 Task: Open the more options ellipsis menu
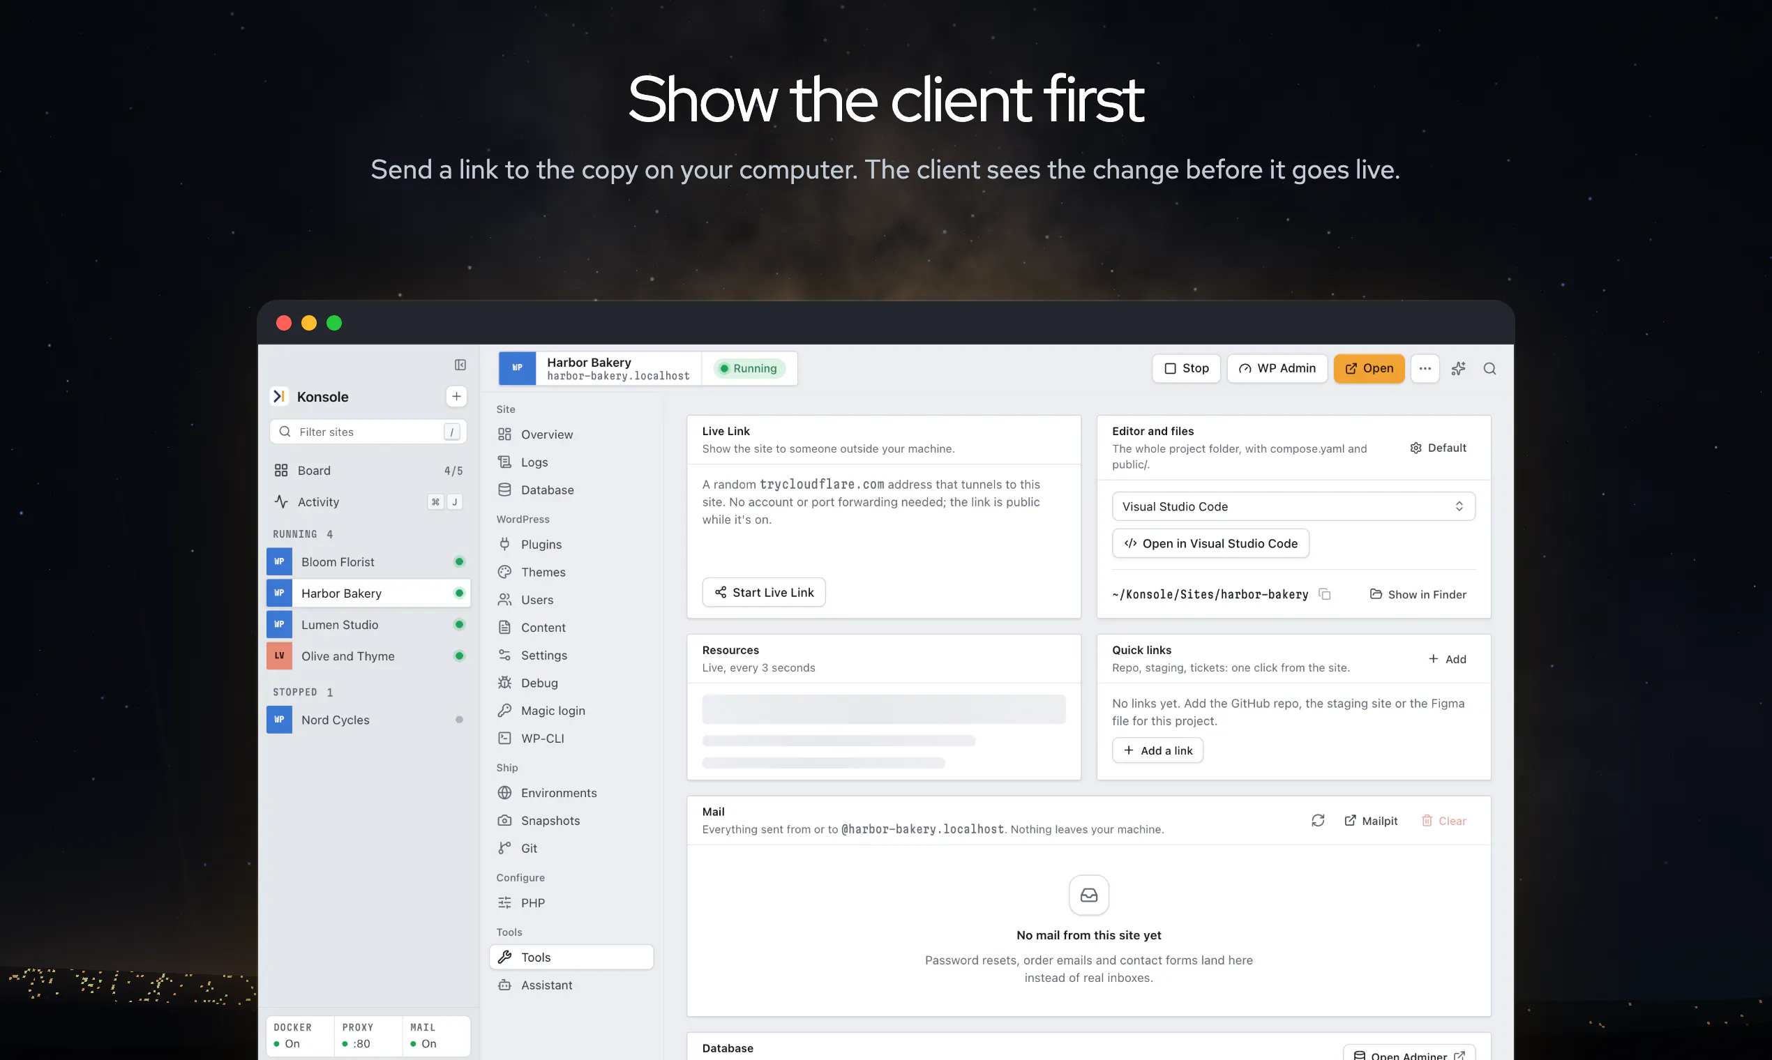[x=1425, y=369]
